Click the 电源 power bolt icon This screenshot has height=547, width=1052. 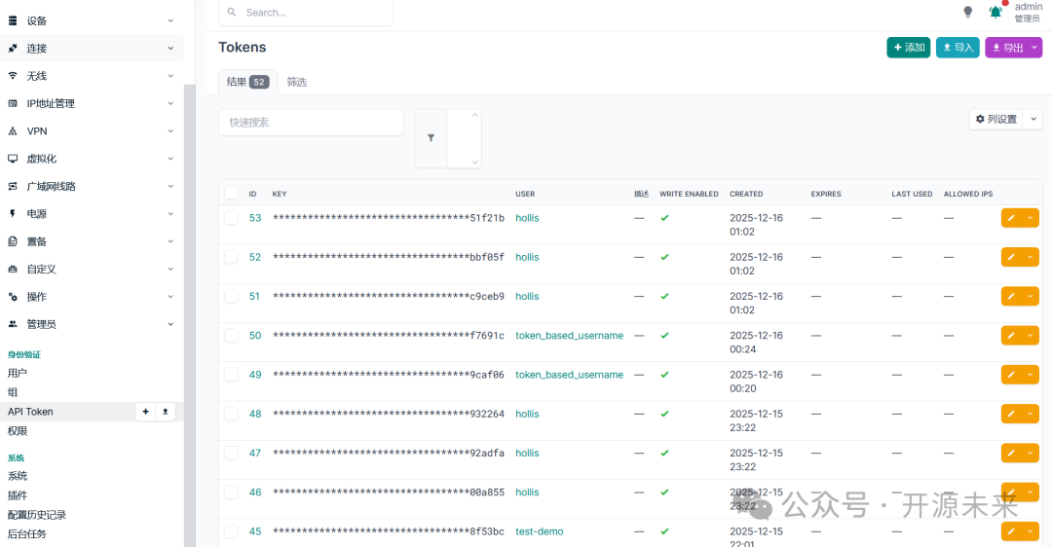pos(13,214)
